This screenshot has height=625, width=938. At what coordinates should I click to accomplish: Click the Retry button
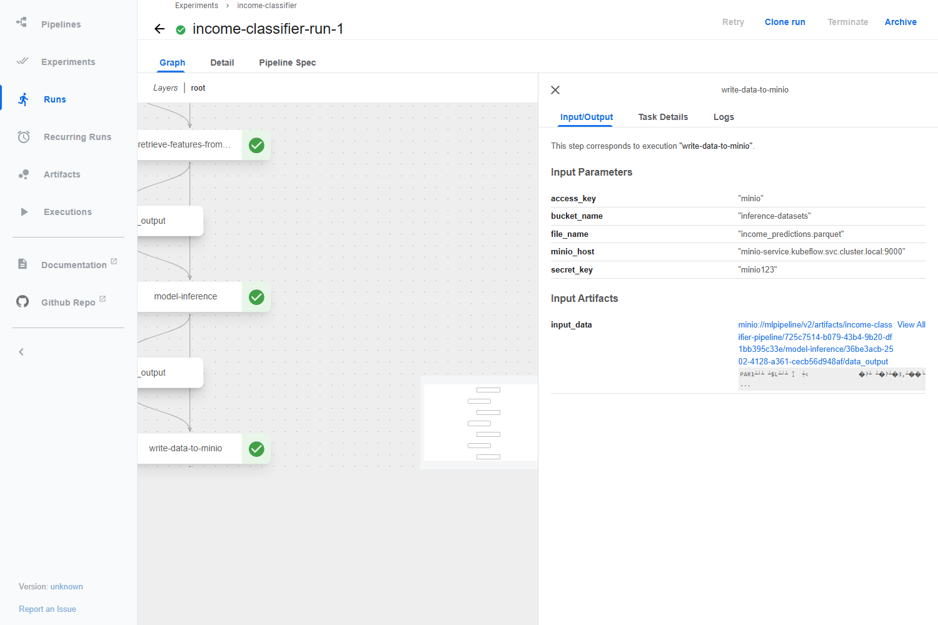(x=733, y=22)
